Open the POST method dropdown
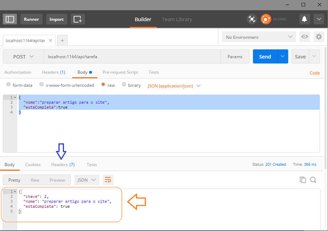 coord(23,57)
